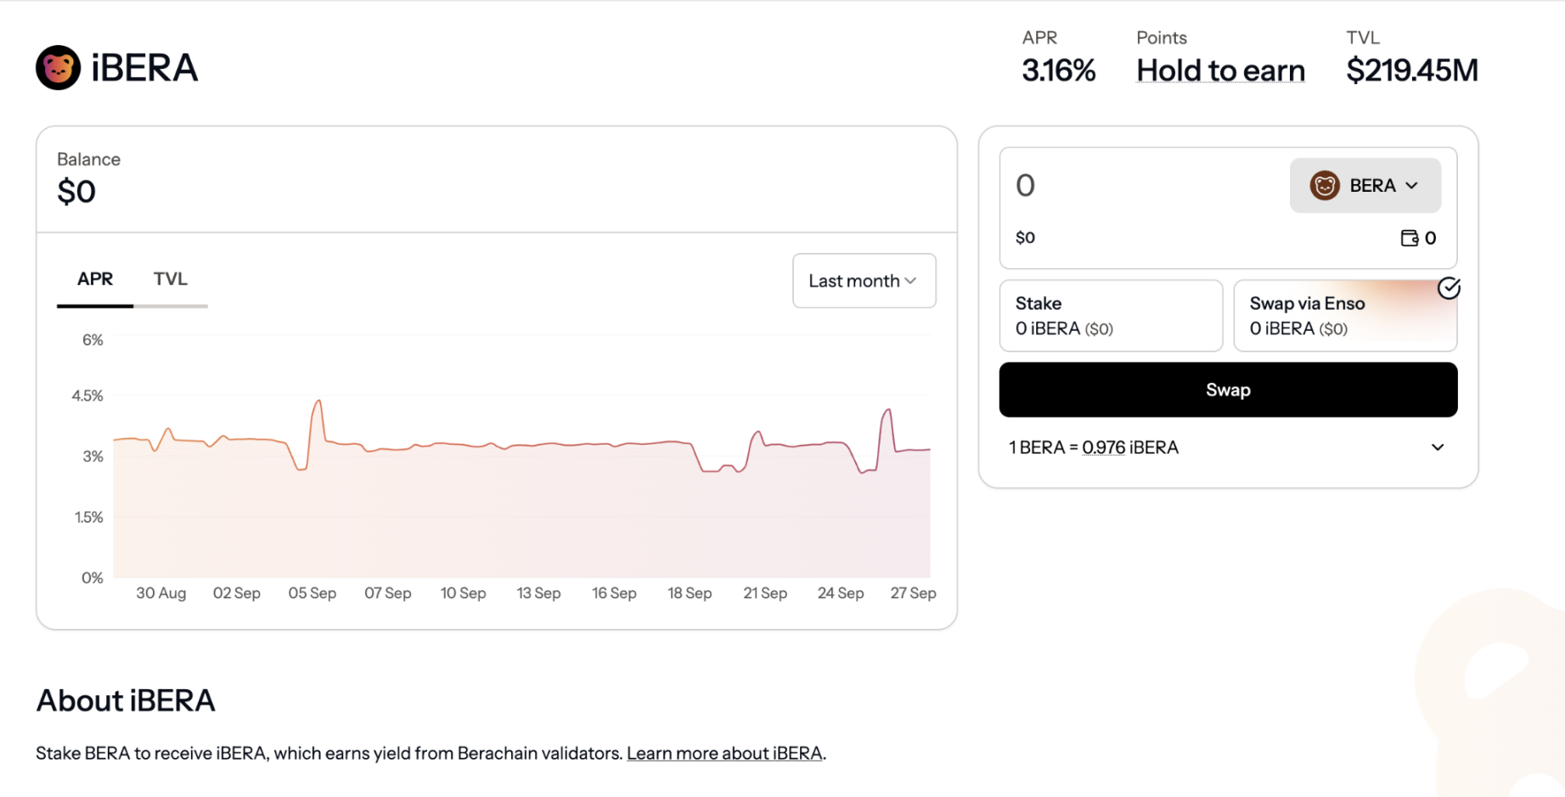Click the amount input field showing 0

point(1138,186)
